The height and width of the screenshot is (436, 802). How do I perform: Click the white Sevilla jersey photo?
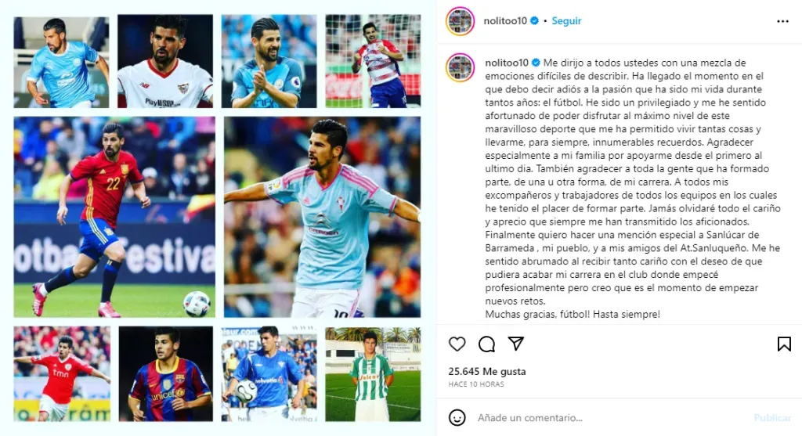pyautogui.click(x=165, y=61)
